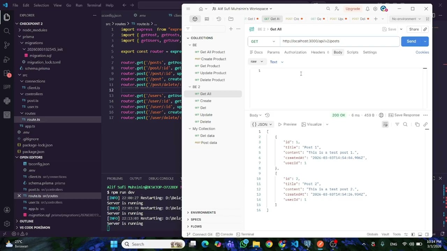The height and width of the screenshot is (251, 447).
Task: Open sidebar more options ellipsis
Action: (238, 29)
